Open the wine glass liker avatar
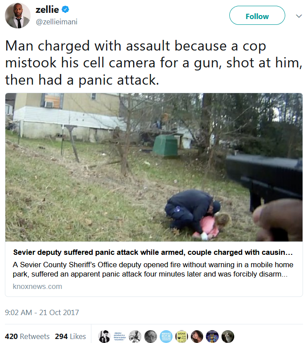 click(x=181, y=336)
